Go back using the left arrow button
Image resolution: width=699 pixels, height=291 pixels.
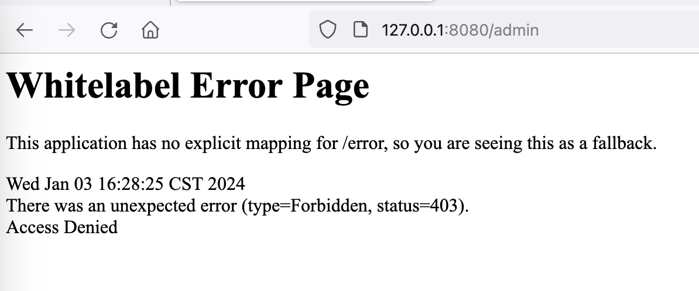coord(25,30)
